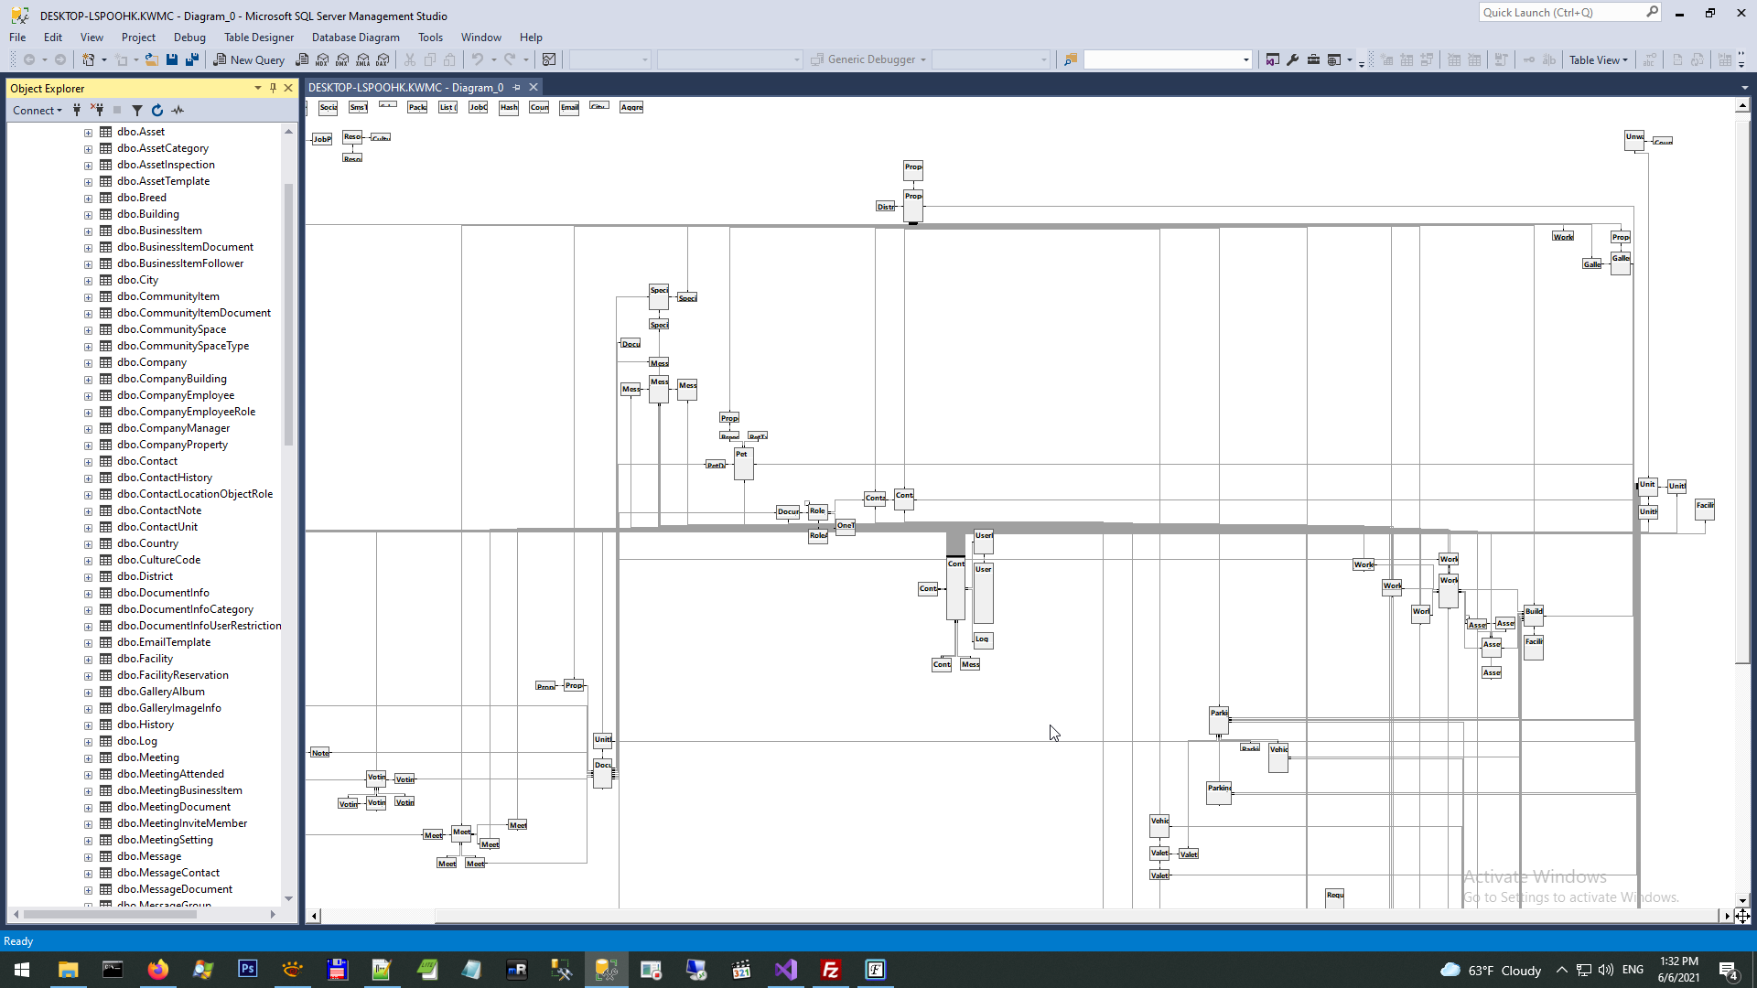Open Visual Studio from the taskbar
The height and width of the screenshot is (988, 1757).
(x=786, y=970)
